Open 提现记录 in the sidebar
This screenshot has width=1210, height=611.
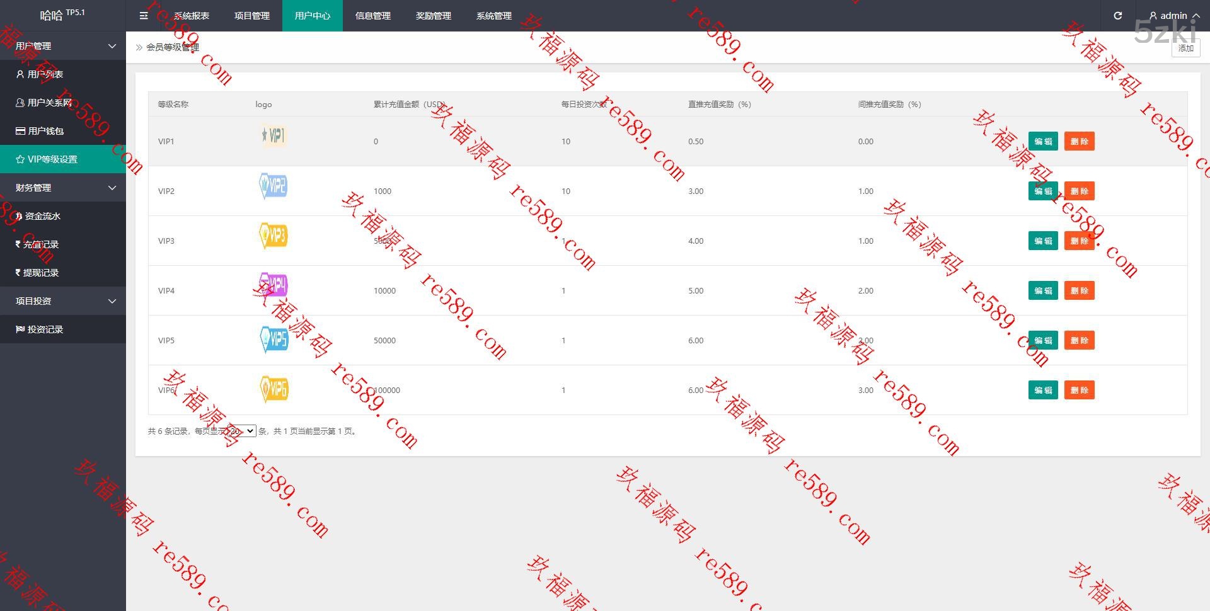63,273
